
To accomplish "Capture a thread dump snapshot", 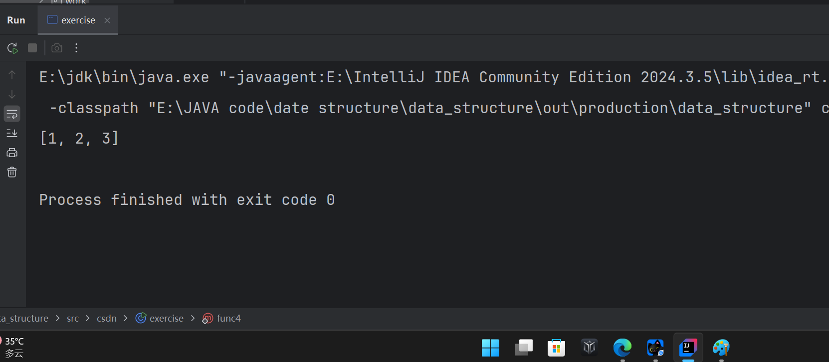I will tap(57, 48).
